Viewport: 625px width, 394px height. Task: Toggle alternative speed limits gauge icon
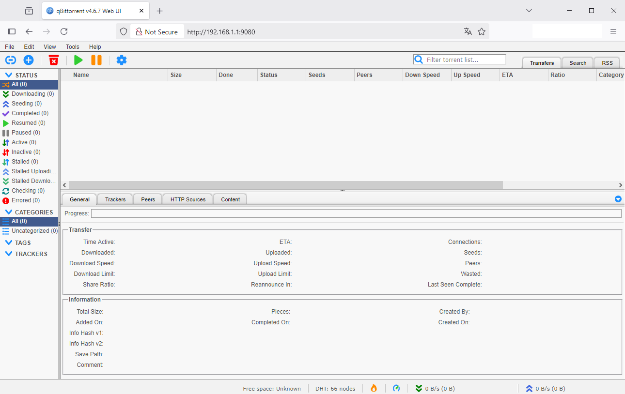(x=396, y=388)
